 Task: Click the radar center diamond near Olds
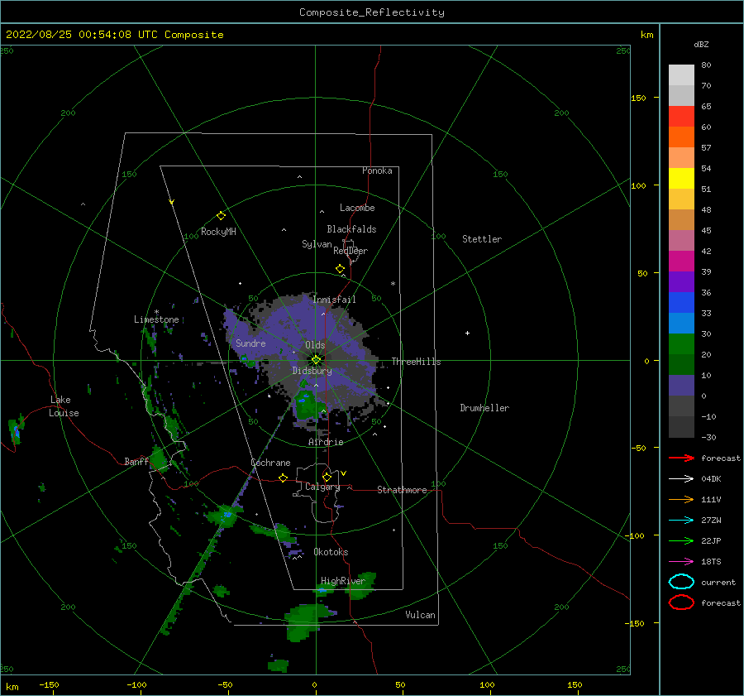(x=316, y=360)
